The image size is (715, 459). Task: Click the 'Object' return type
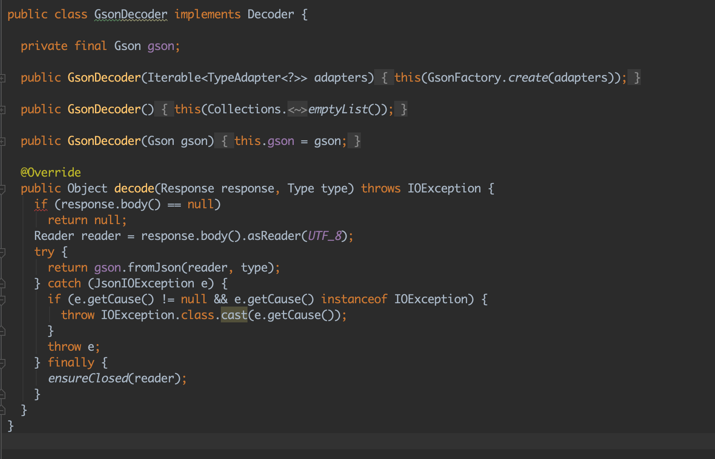point(87,189)
